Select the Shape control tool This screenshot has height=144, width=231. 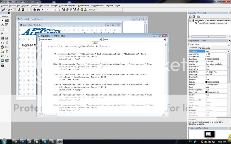[2, 56]
